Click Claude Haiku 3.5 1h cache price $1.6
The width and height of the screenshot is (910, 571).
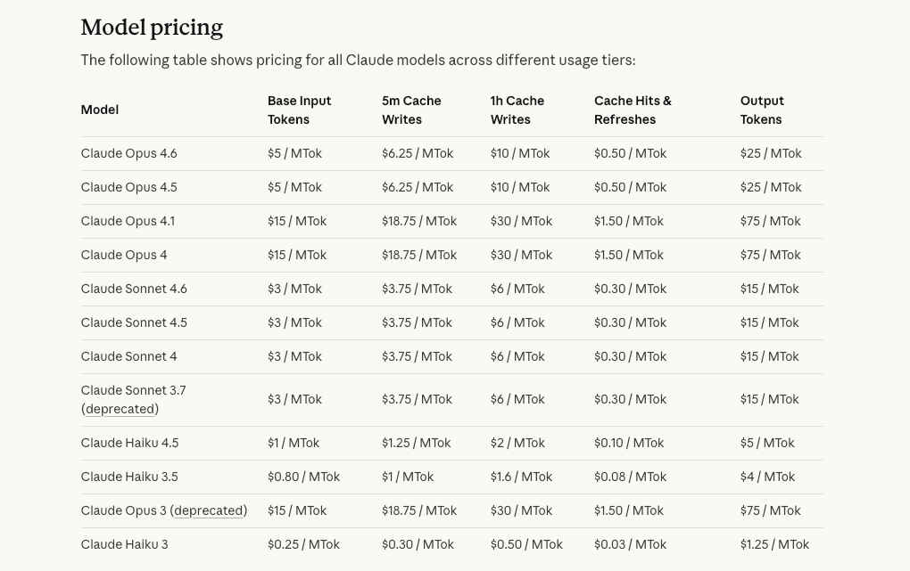(521, 477)
